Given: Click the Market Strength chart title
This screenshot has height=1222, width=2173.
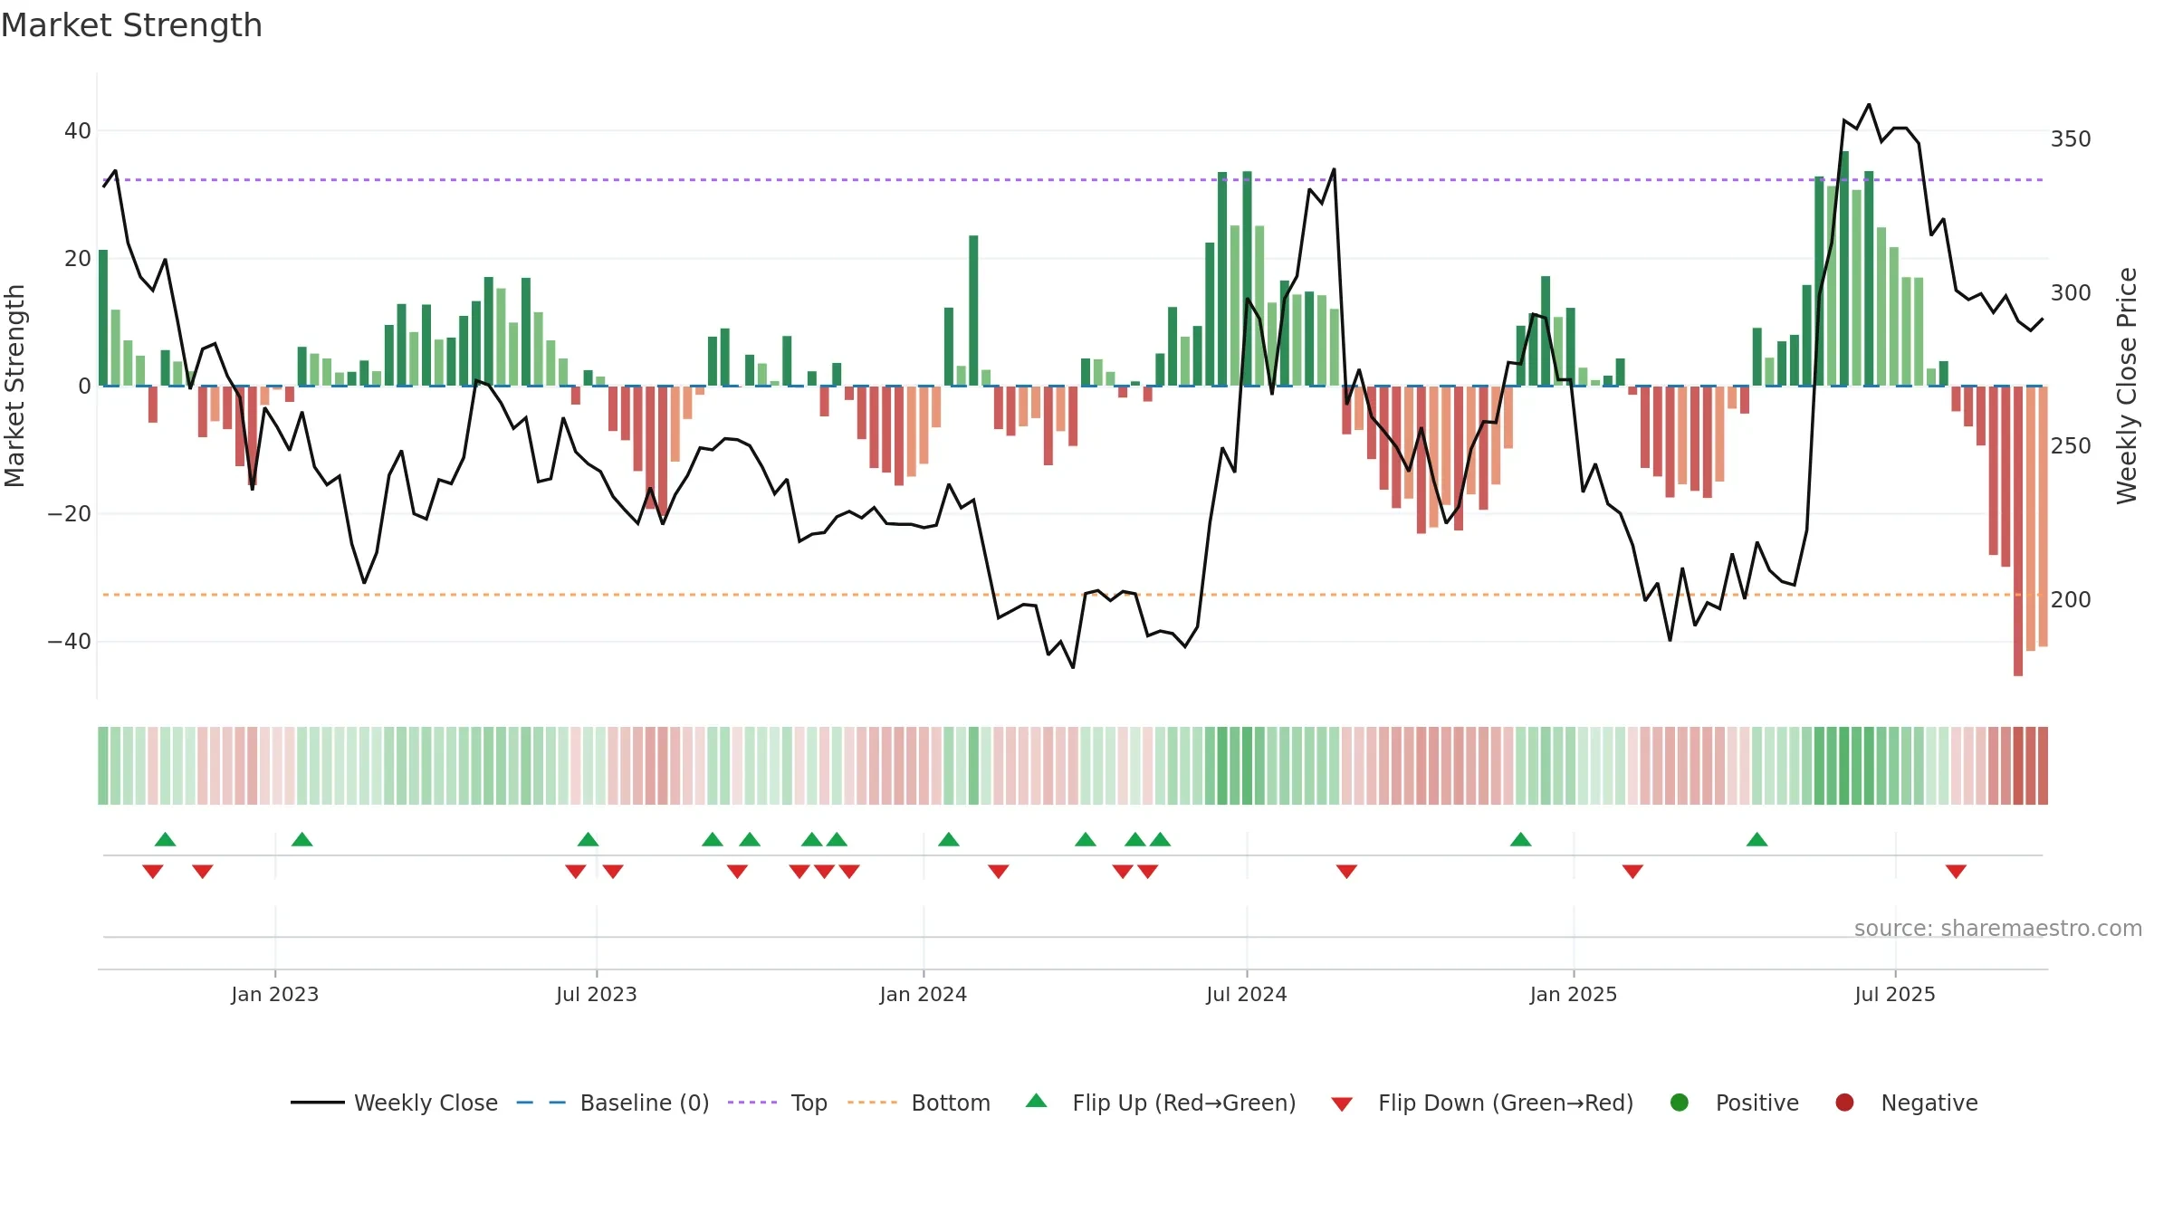Looking at the screenshot, I should (x=131, y=25).
